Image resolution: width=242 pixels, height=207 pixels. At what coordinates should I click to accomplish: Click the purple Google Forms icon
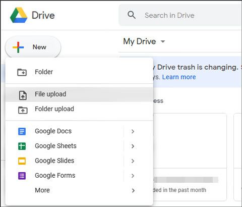pyautogui.click(x=22, y=176)
